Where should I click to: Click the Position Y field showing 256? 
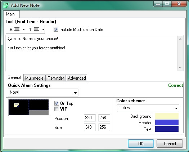(x=104, y=118)
